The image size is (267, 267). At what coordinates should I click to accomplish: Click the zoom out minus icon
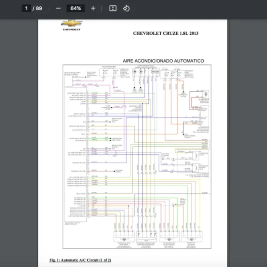click(x=58, y=8)
